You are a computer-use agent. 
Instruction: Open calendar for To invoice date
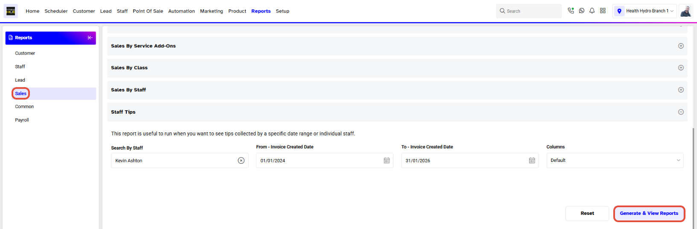pyautogui.click(x=532, y=161)
